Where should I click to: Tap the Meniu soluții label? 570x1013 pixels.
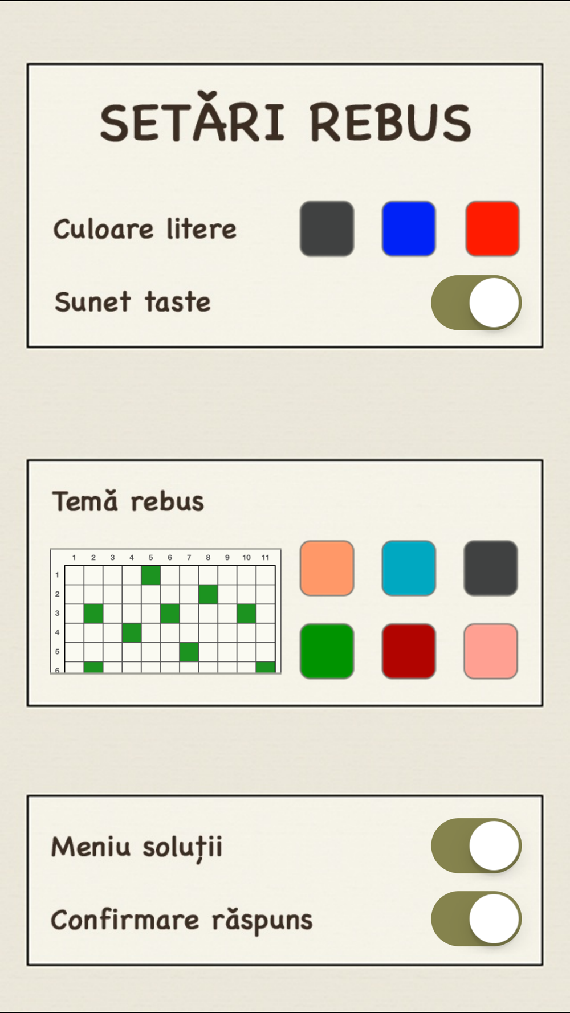coord(137,847)
